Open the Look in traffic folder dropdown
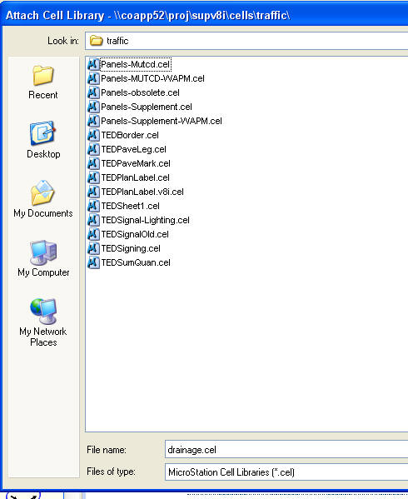408x499 pixels. 246,41
